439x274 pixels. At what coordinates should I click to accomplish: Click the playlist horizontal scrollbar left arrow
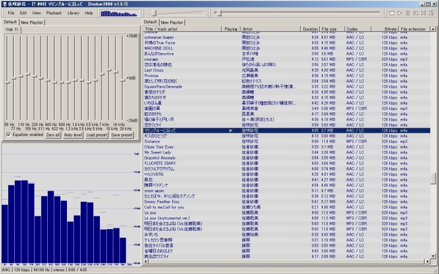point(145,261)
